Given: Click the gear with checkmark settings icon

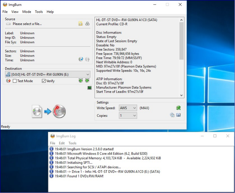Looking at the screenshot, I should coord(172,115).
